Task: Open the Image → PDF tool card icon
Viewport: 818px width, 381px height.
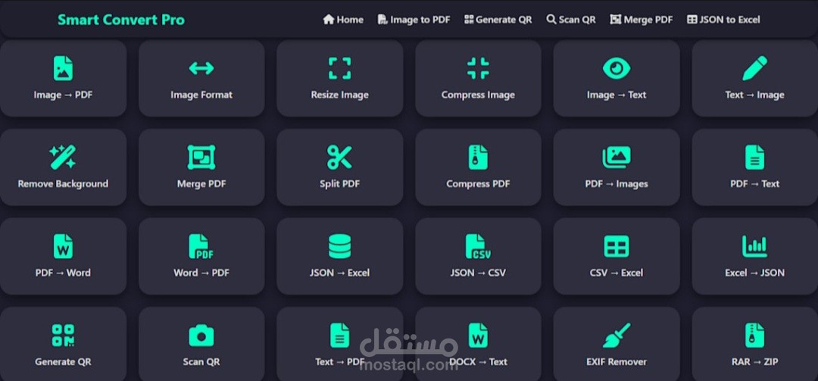Action: click(x=63, y=68)
